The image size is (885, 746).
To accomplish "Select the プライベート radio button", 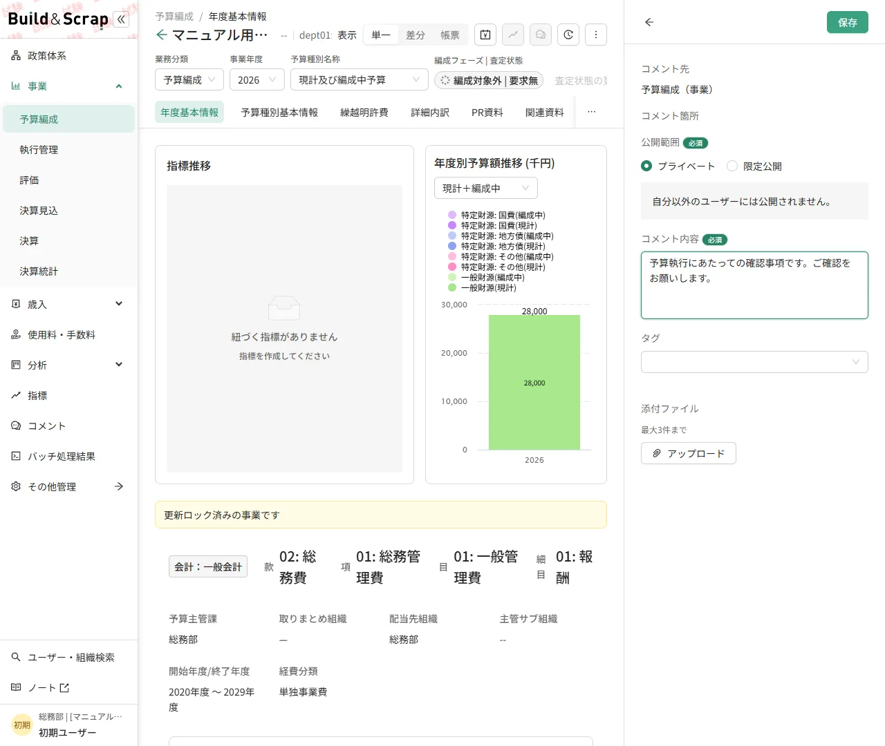I will point(646,166).
